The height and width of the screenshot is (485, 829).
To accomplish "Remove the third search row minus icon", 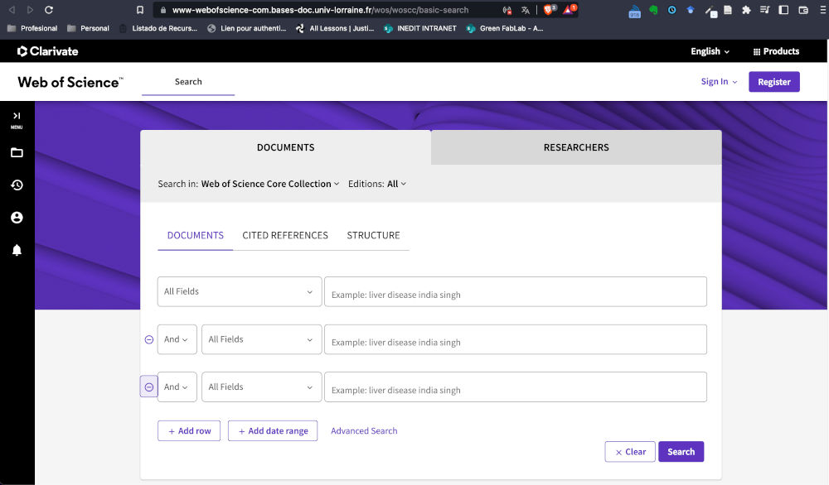I will tap(149, 387).
